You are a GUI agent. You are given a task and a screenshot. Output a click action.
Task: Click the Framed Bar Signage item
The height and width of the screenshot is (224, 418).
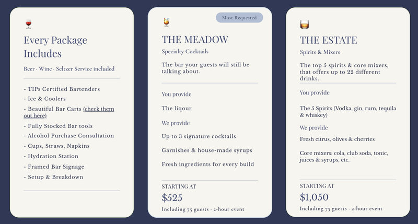(54, 167)
